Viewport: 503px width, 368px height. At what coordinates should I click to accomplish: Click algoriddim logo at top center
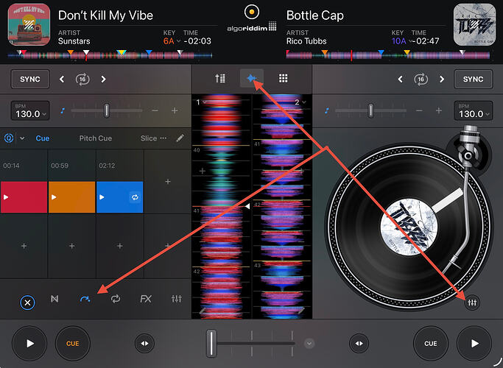click(x=252, y=18)
